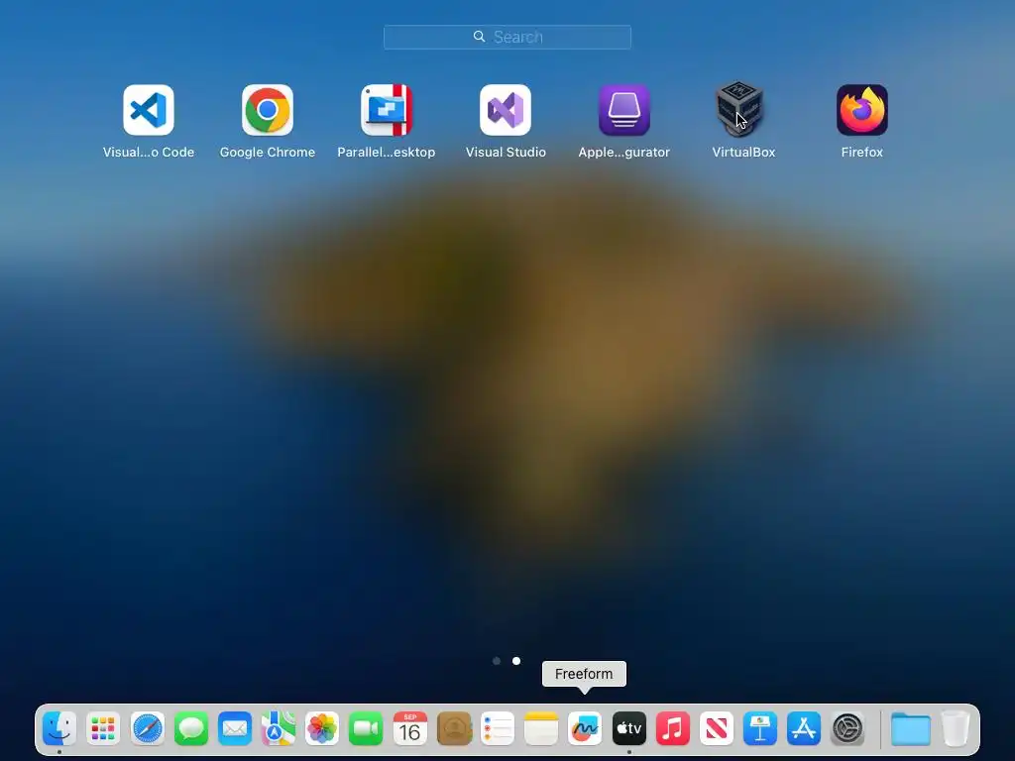Launch Visual Studio purple icon
Viewport: 1015px width, 761px height.
click(x=506, y=110)
